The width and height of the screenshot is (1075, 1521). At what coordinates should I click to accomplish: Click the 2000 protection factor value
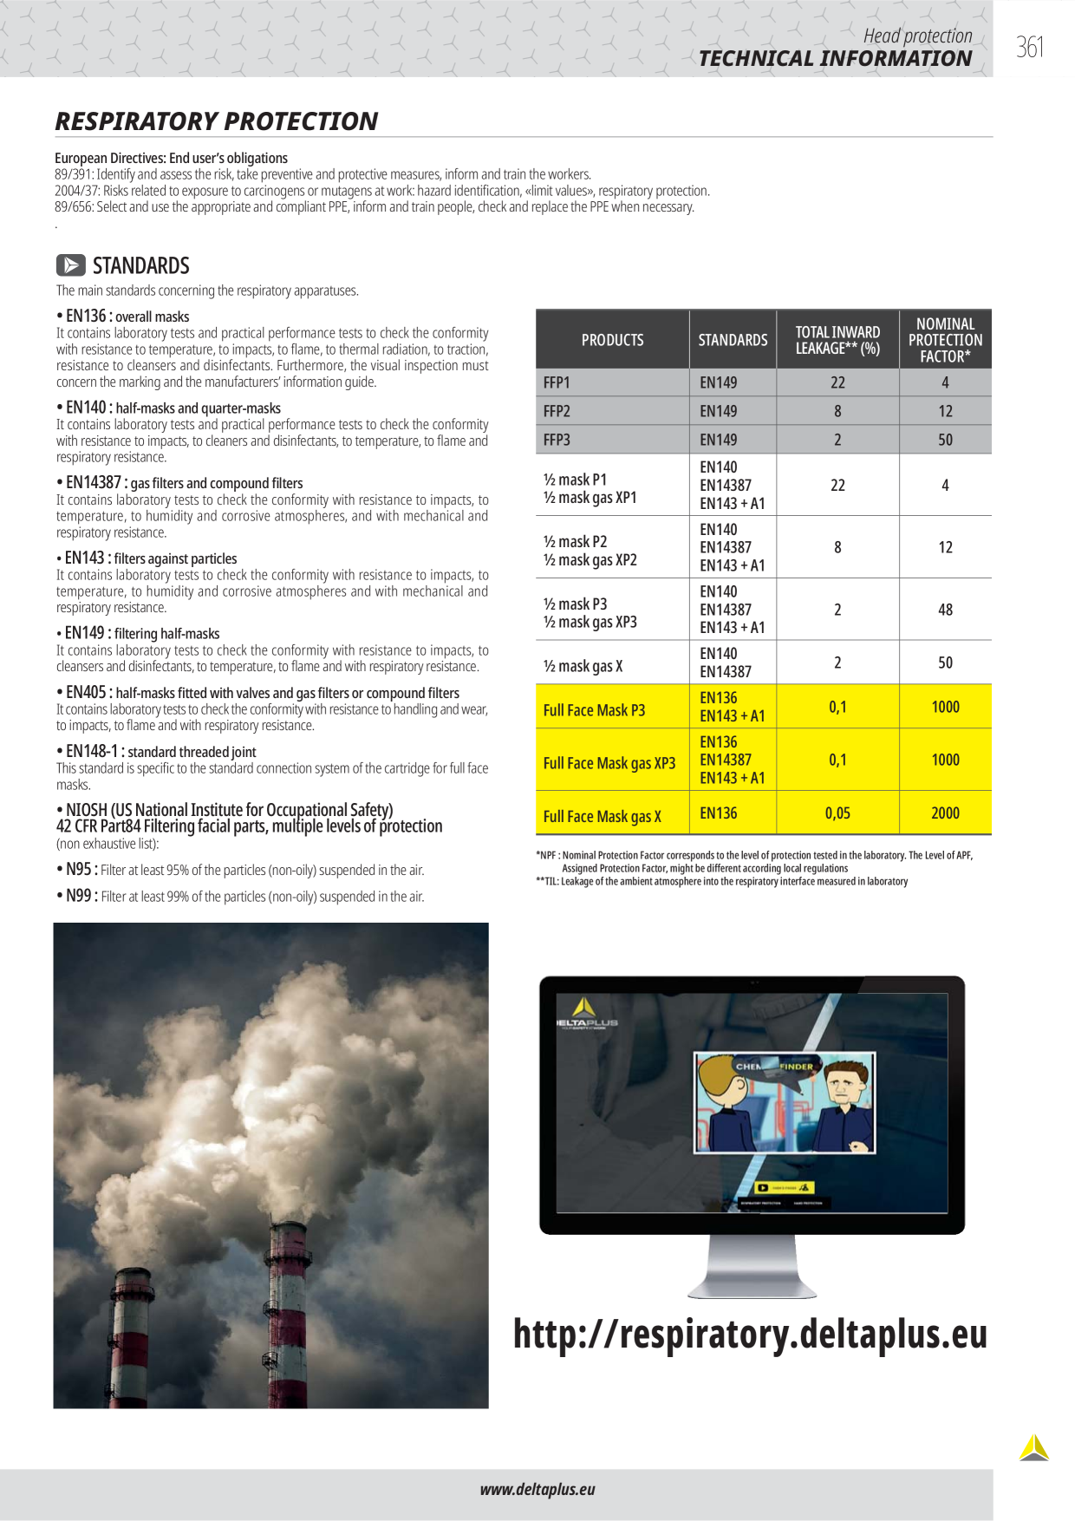pos(945,813)
